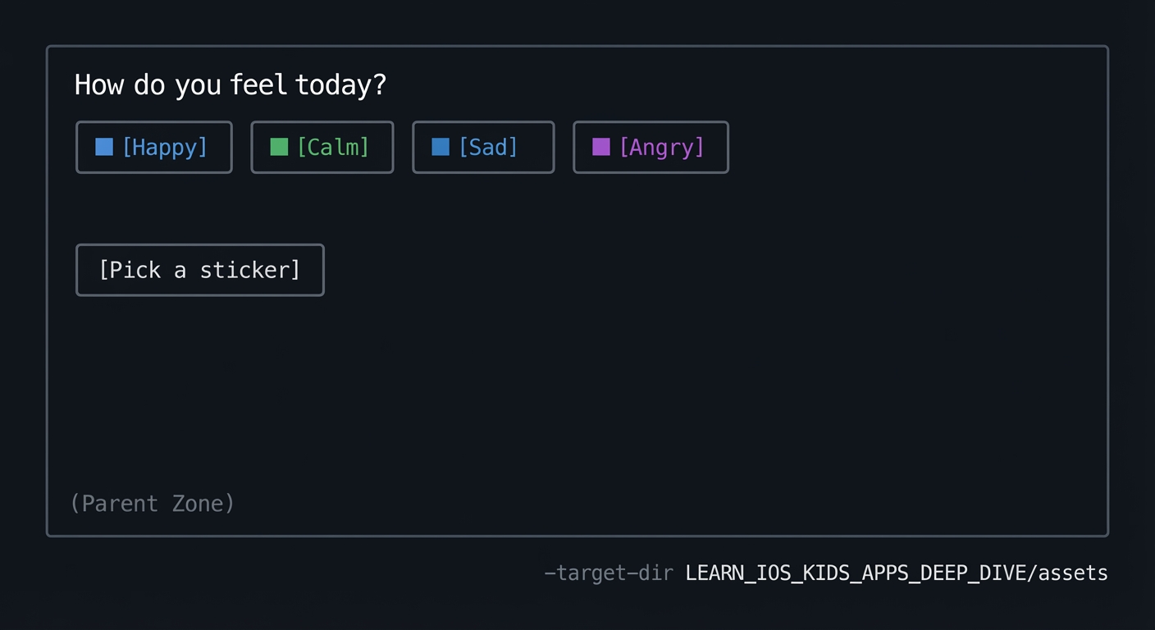Image resolution: width=1155 pixels, height=630 pixels.
Task: Click the -target-dir flag text
Action: 609,573
